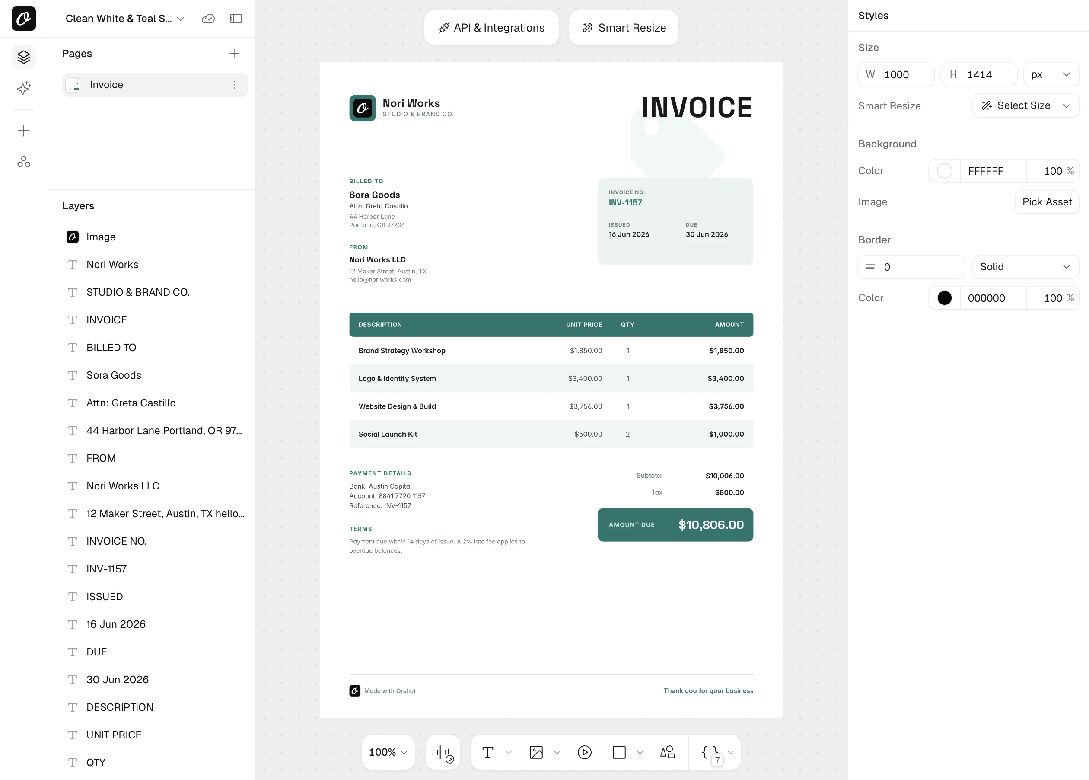Select the 44 Harbor Lane layer
This screenshot has height=780, width=1089.
[155, 431]
